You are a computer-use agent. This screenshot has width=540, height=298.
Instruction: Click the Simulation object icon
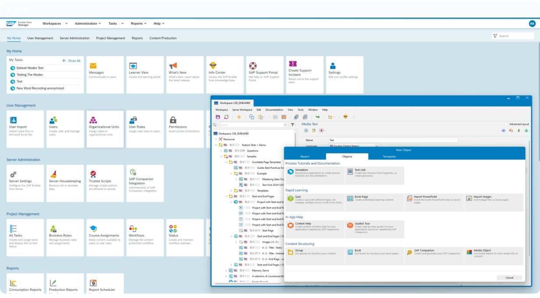290,172
